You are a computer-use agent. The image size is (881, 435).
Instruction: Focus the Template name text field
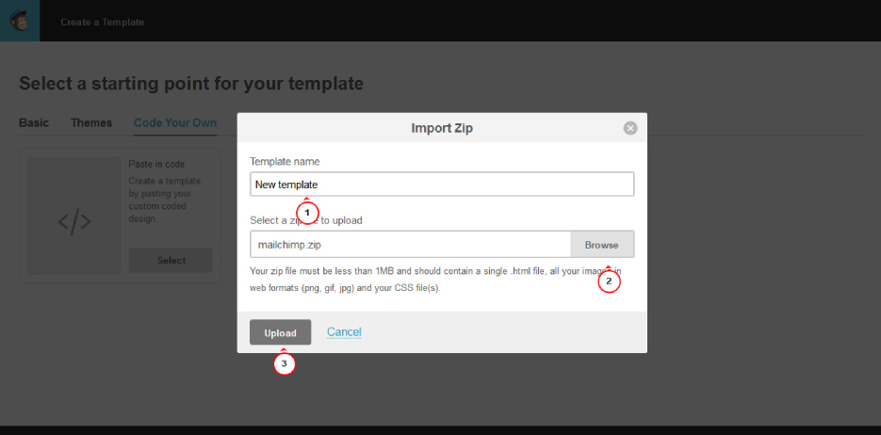coord(441,185)
